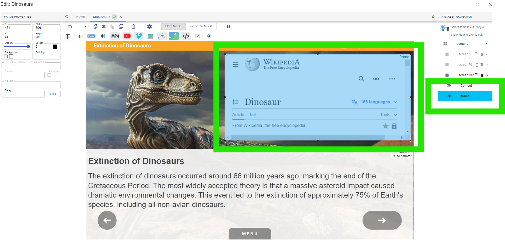Select the iframe item in navigation

click(x=465, y=96)
